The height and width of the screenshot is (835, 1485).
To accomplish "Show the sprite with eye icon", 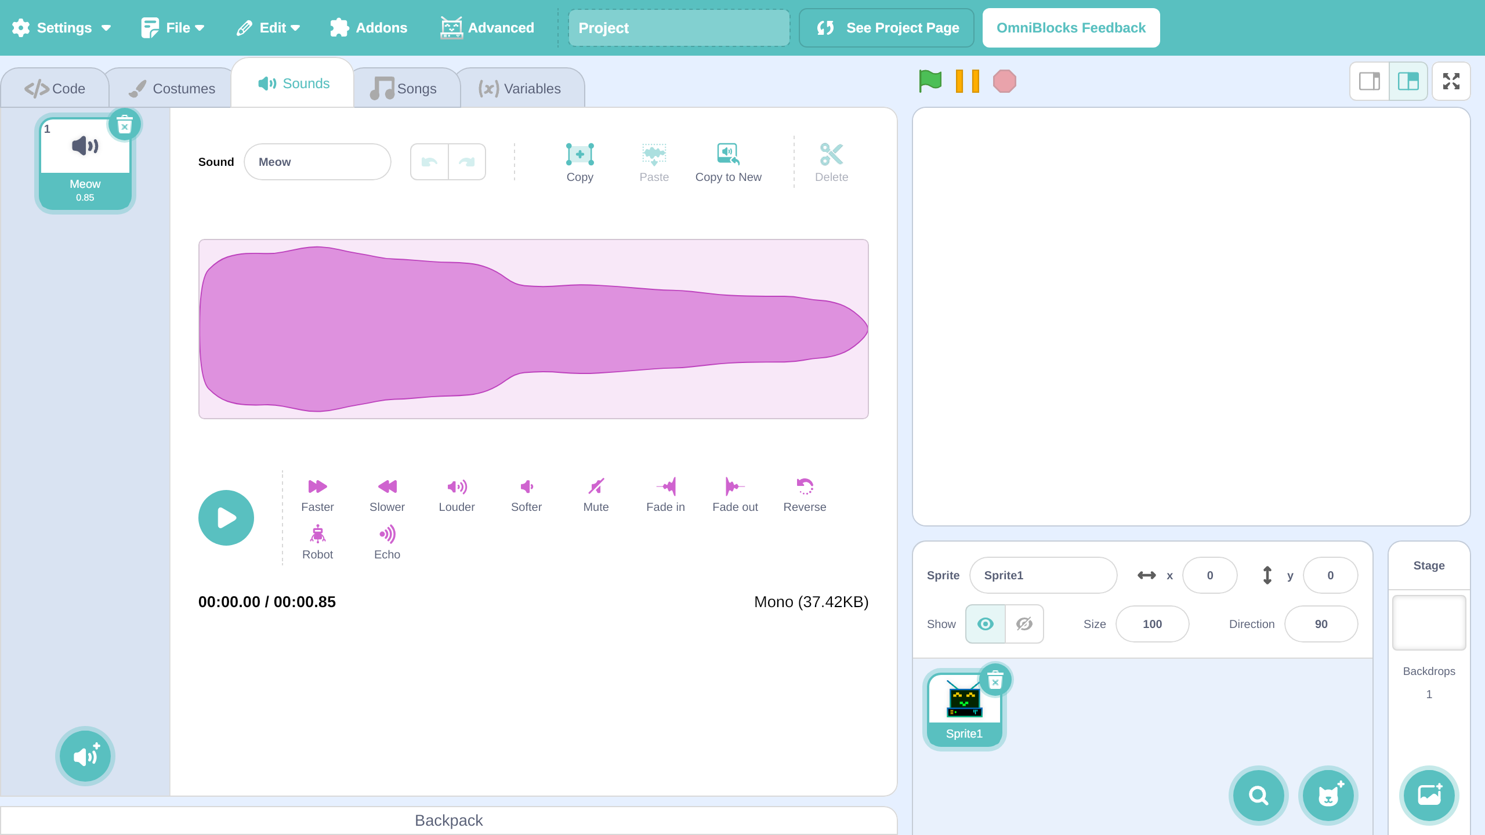I will click(986, 624).
